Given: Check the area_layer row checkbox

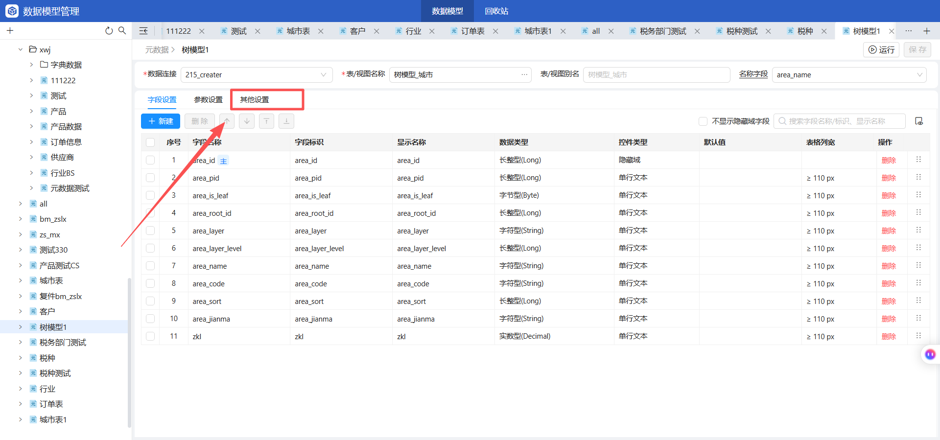Looking at the screenshot, I should pyautogui.click(x=150, y=231).
